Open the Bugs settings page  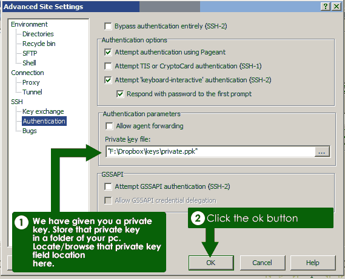pyautogui.click(x=30, y=131)
